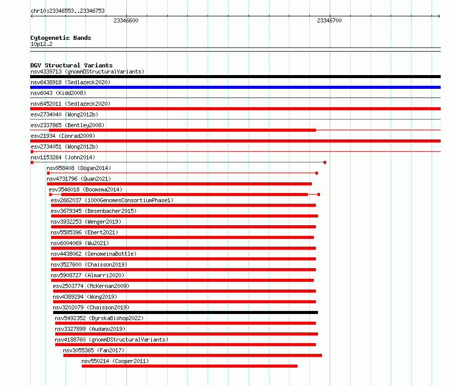455x386 pixels.
Task: Open variant nsv6004069 (Wu2021) label
Action: point(80,243)
